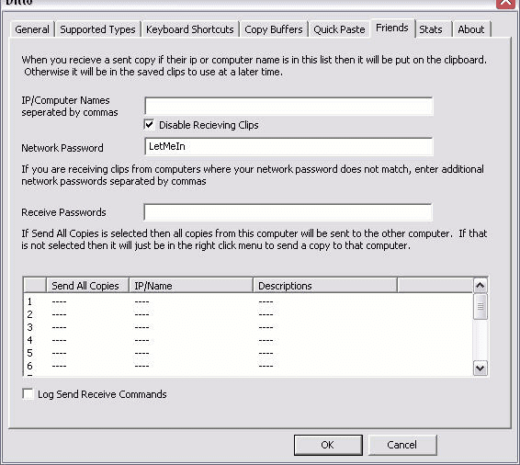Open the Supported Types tab
This screenshot has width=520, height=465.
pos(97,29)
